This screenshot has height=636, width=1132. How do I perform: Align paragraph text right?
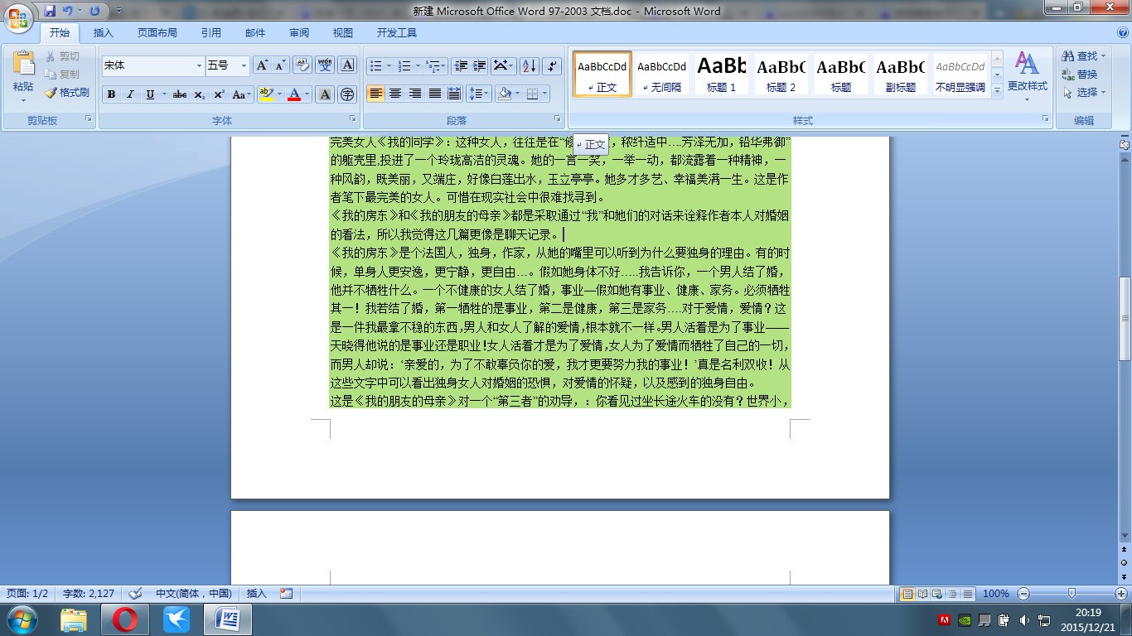pyautogui.click(x=415, y=94)
